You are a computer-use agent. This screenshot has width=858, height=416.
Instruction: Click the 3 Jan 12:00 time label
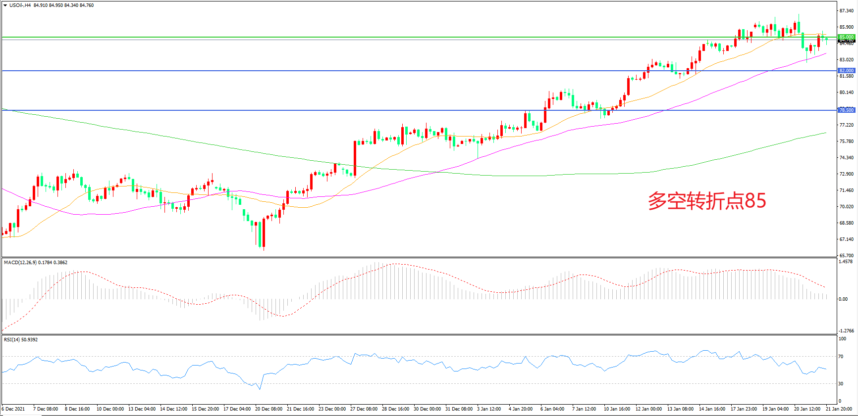tap(489, 409)
